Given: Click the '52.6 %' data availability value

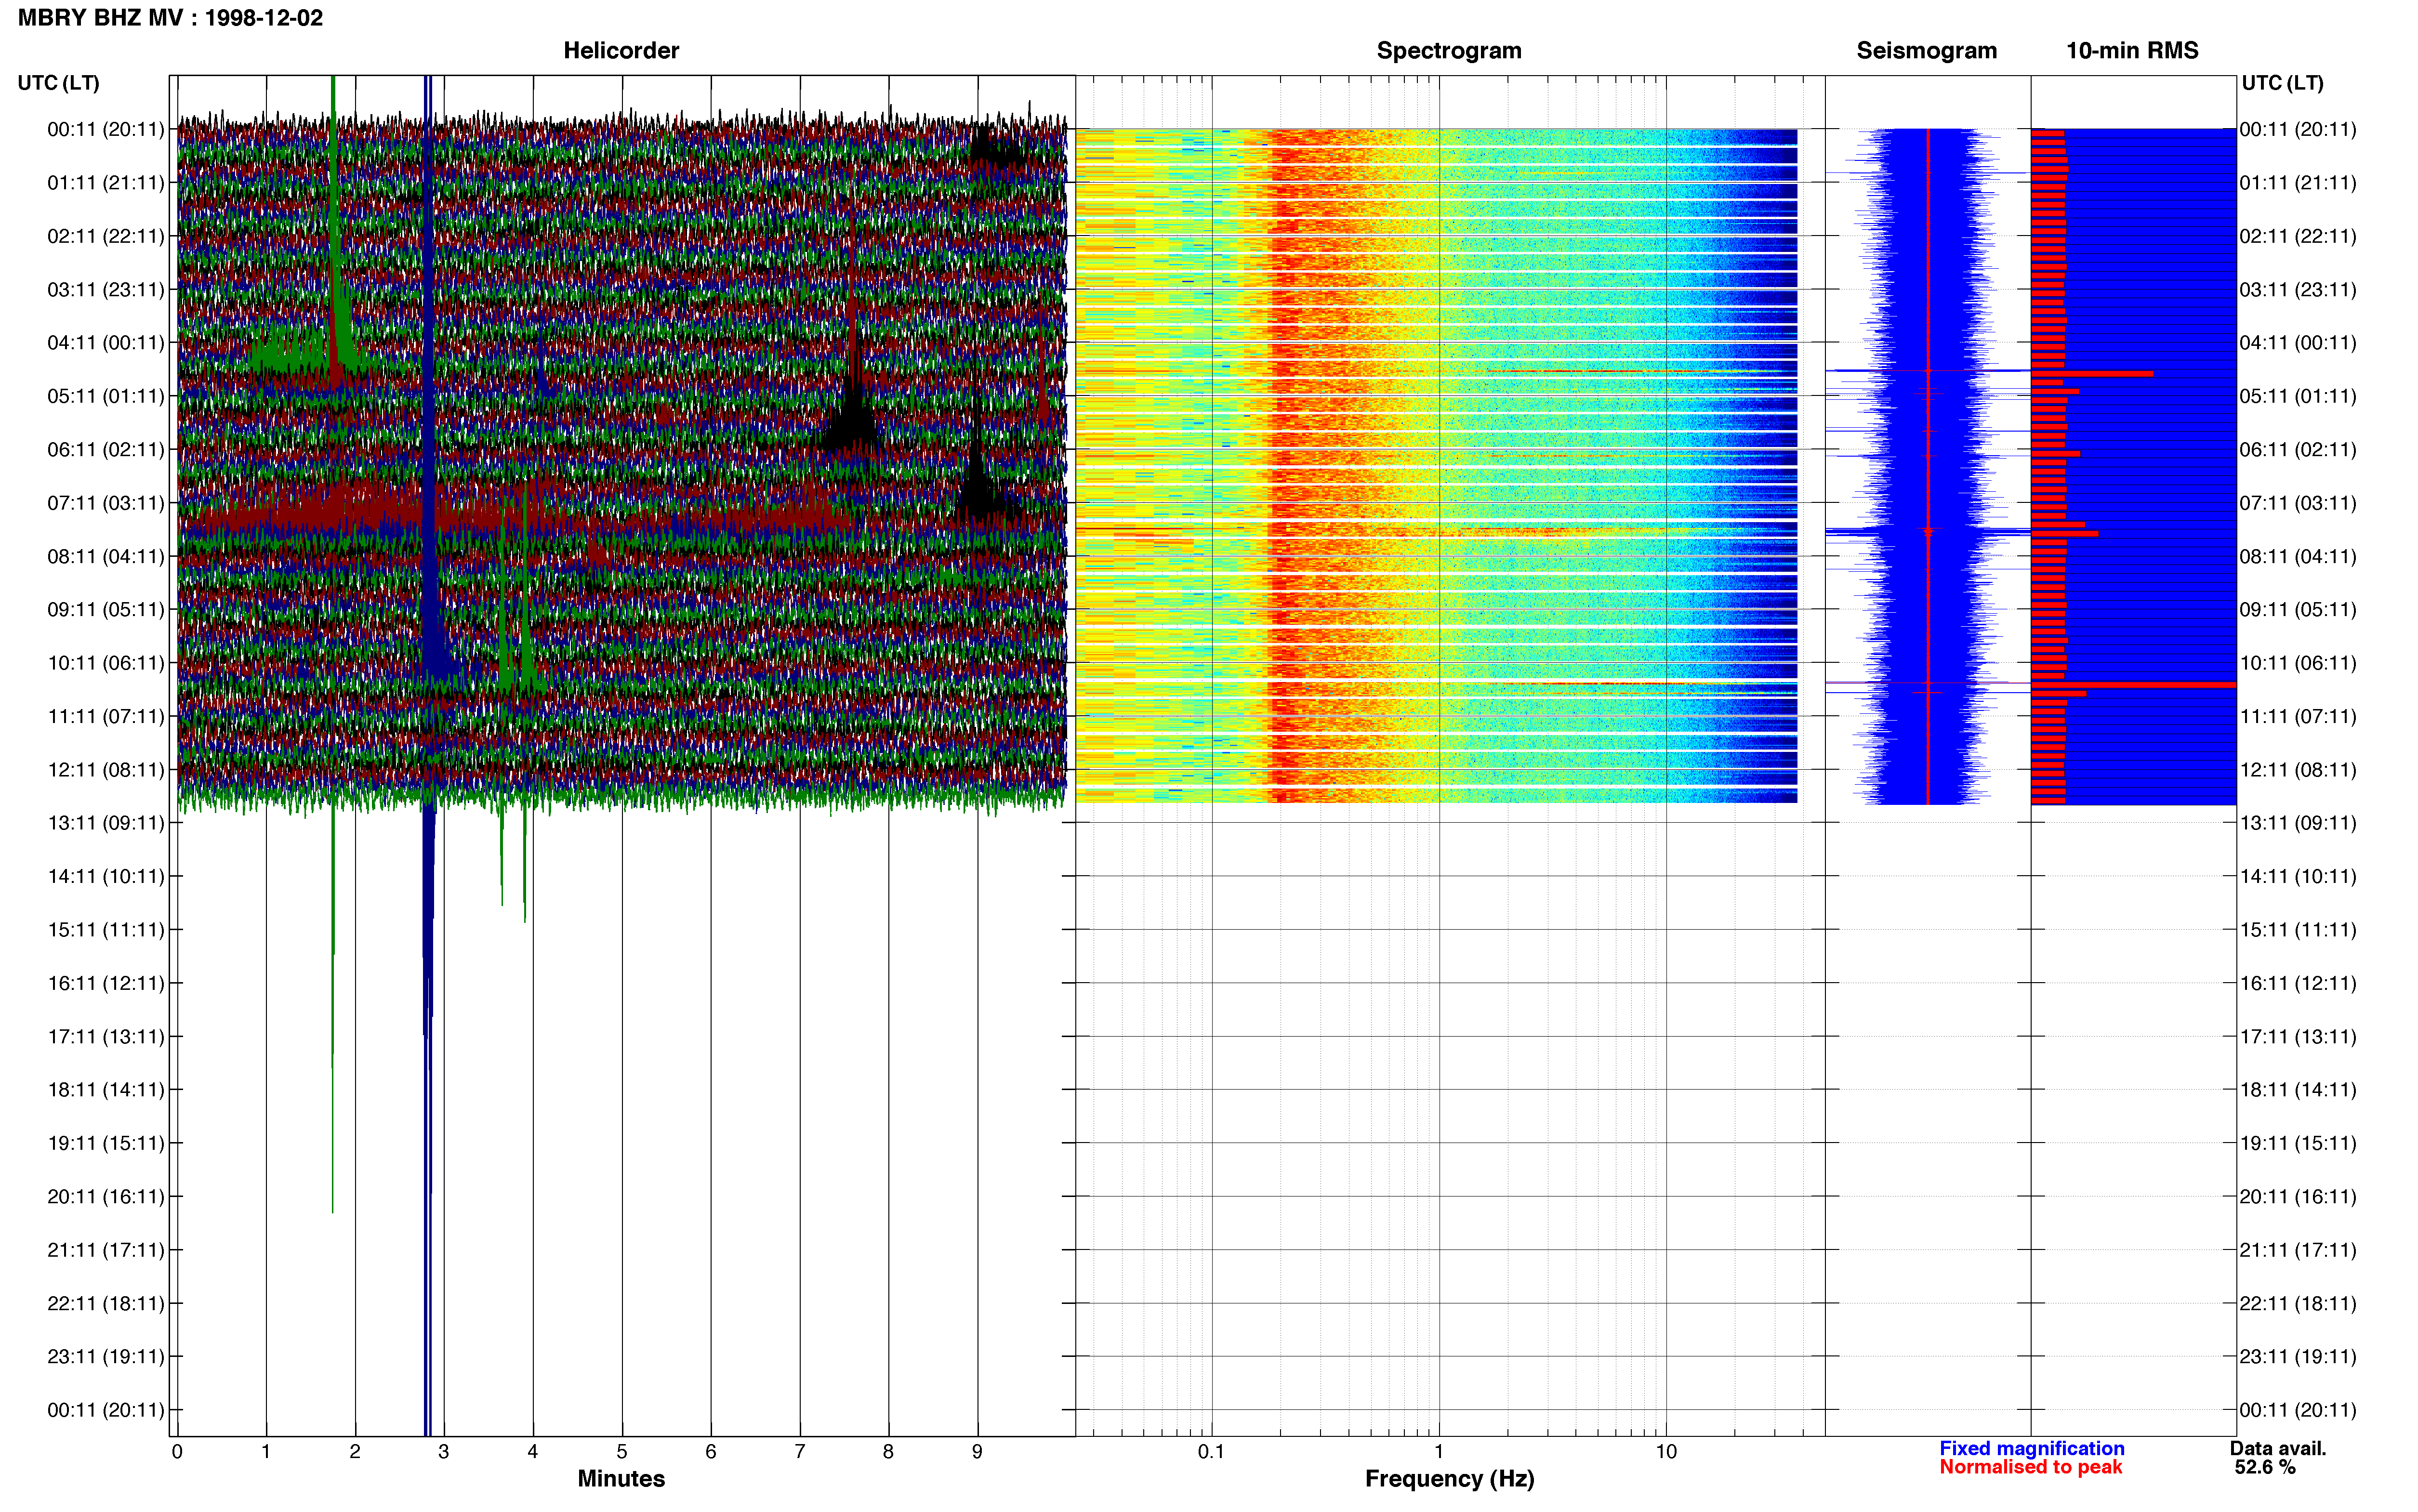Looking at the screenshot, I should point(2265,1468).
